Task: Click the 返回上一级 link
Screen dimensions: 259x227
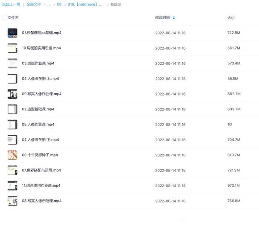Action: pyautogui.click(x=11, y=4)
